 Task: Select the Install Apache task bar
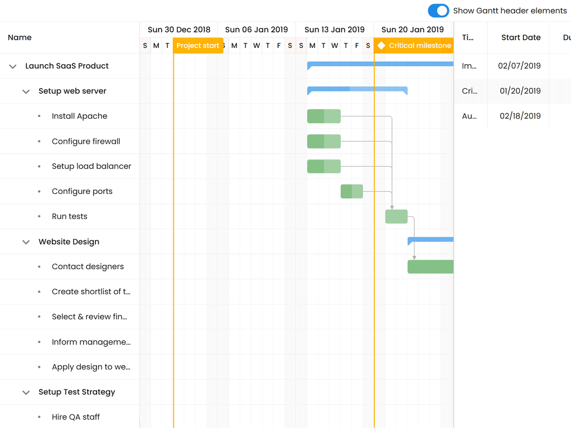click(x=323, y=116)
